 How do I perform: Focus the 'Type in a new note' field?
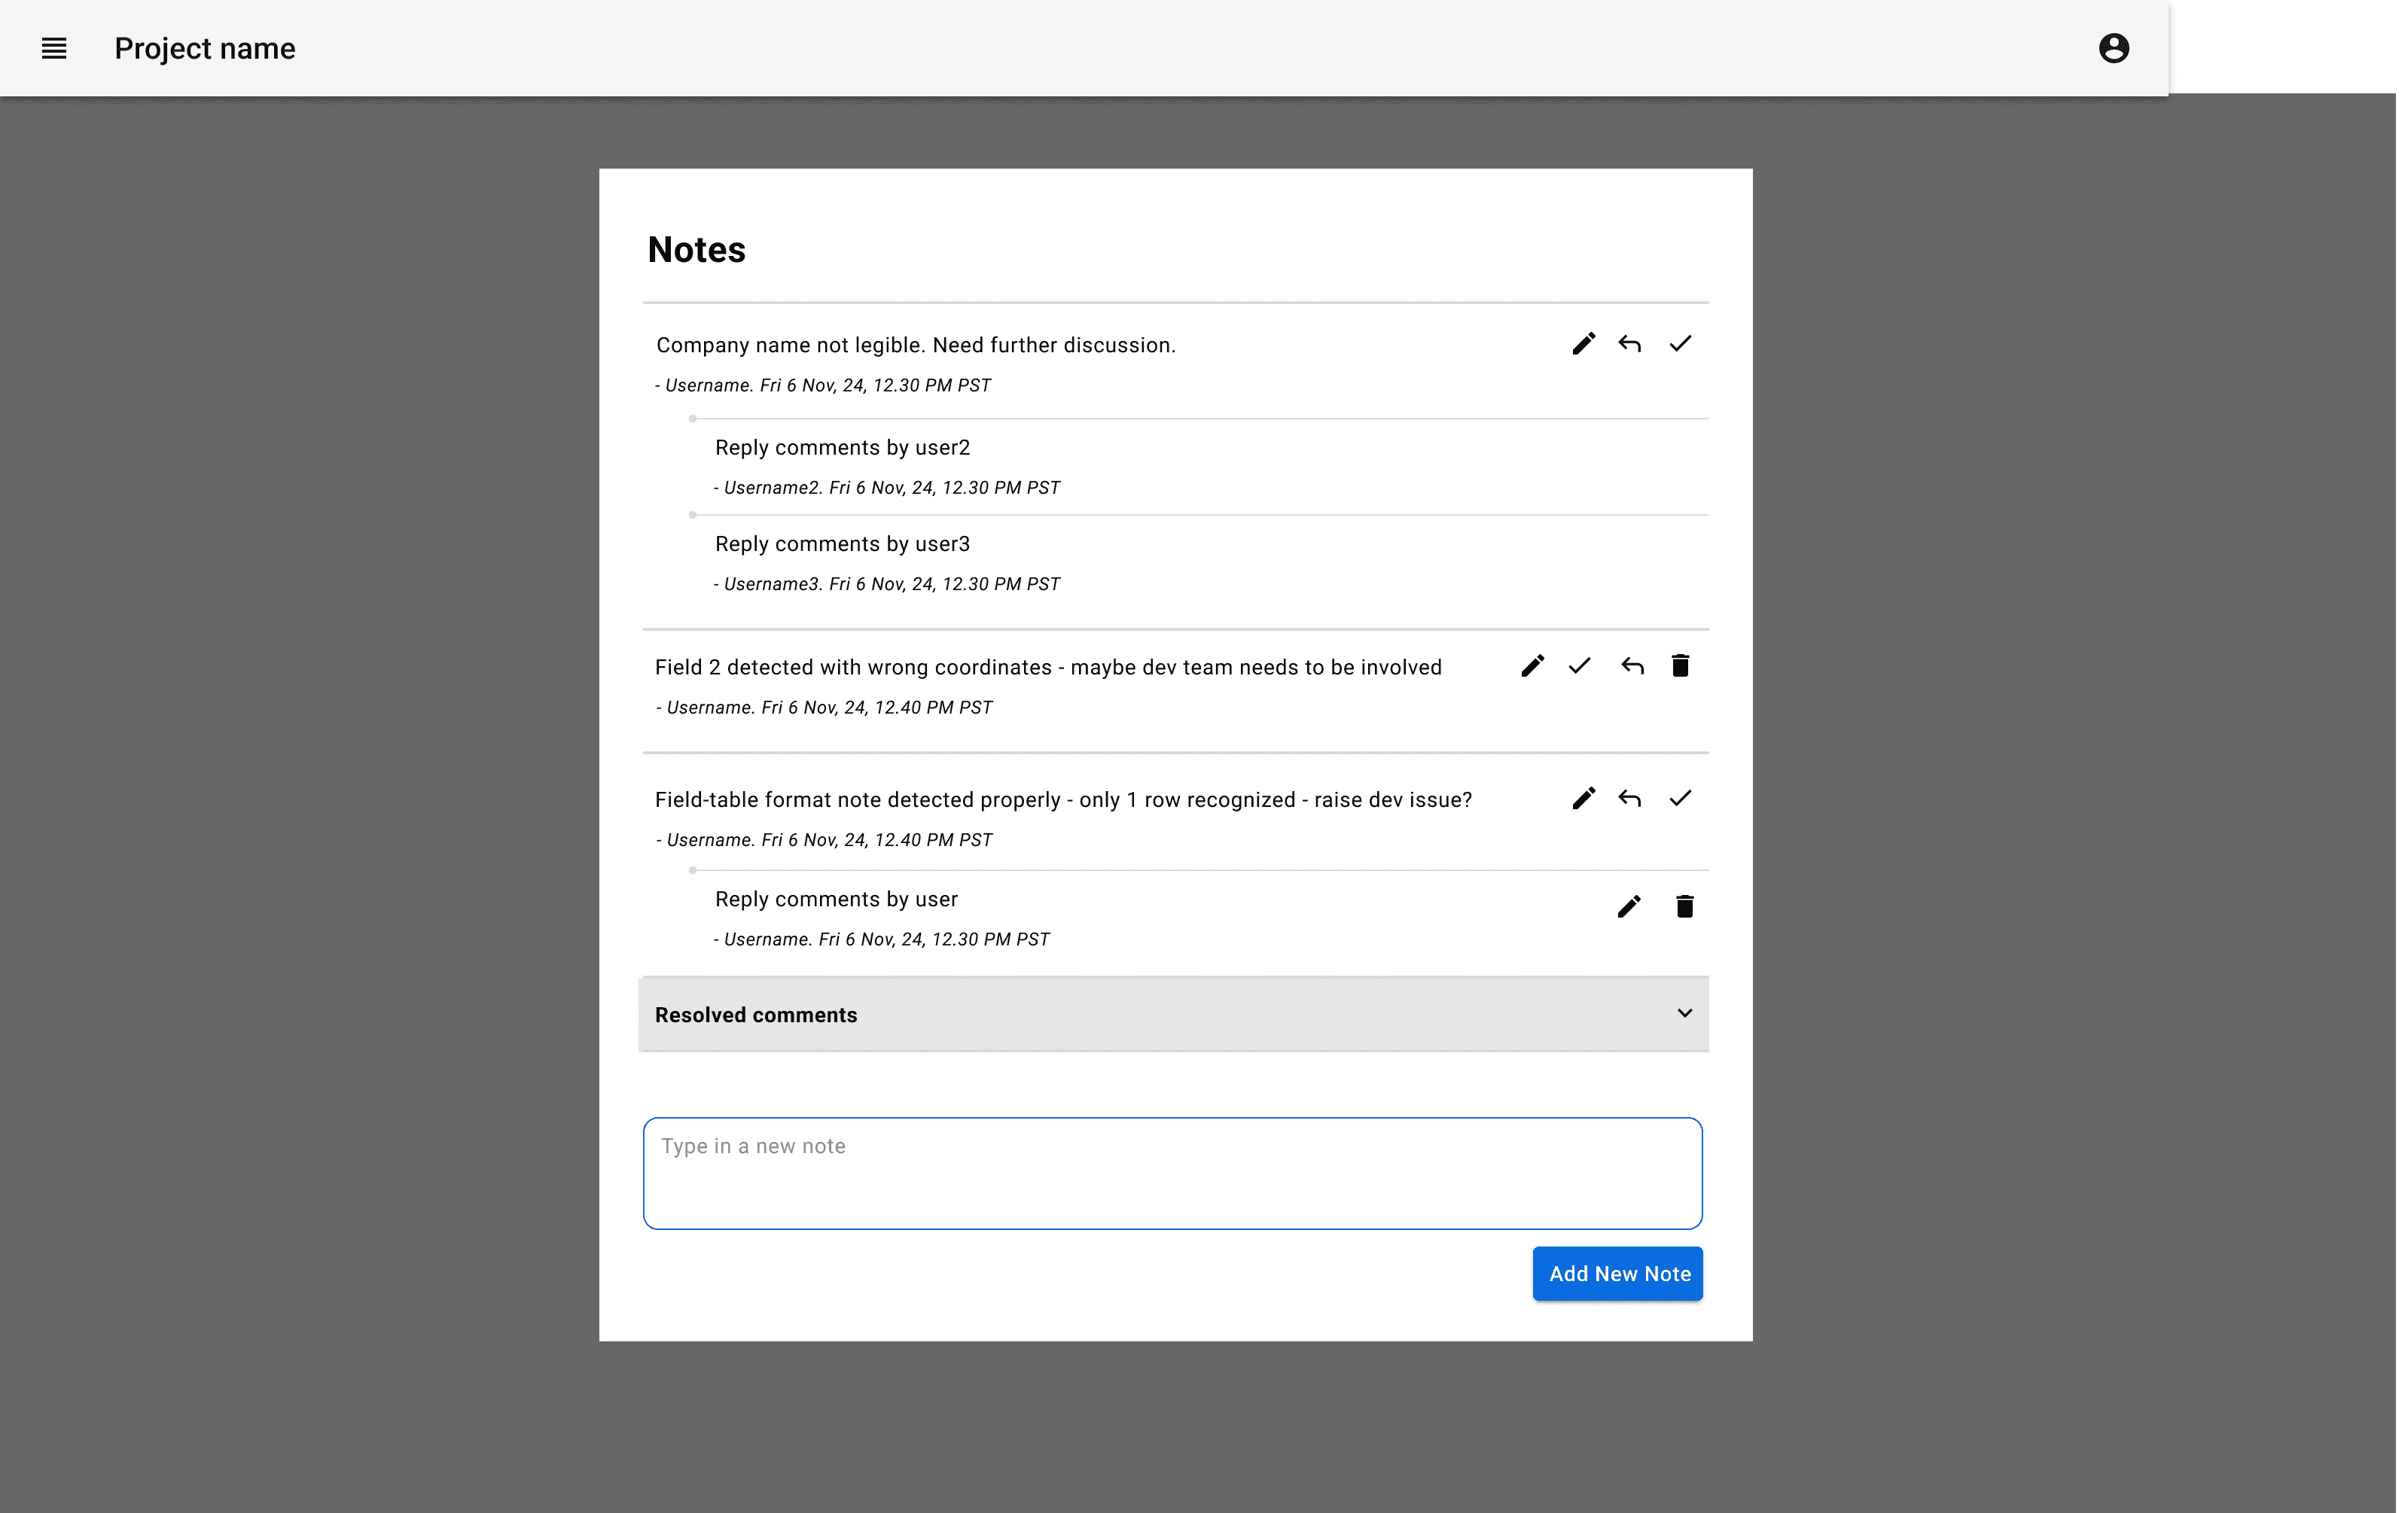tap(1172, 1174)
